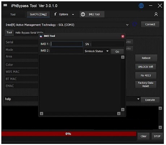Image resolution: width=166 pixels, height=145 pixels.
Task: Open the user account profile icon
Action: pyautogui.click(x=156, y=14)
